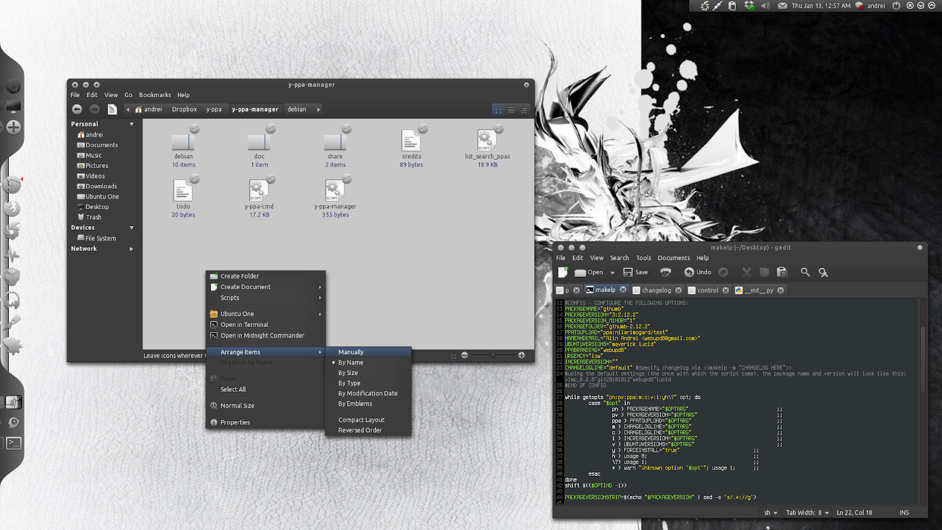
Task: Choose By Size arrangement option
Action: pos(368,373)
